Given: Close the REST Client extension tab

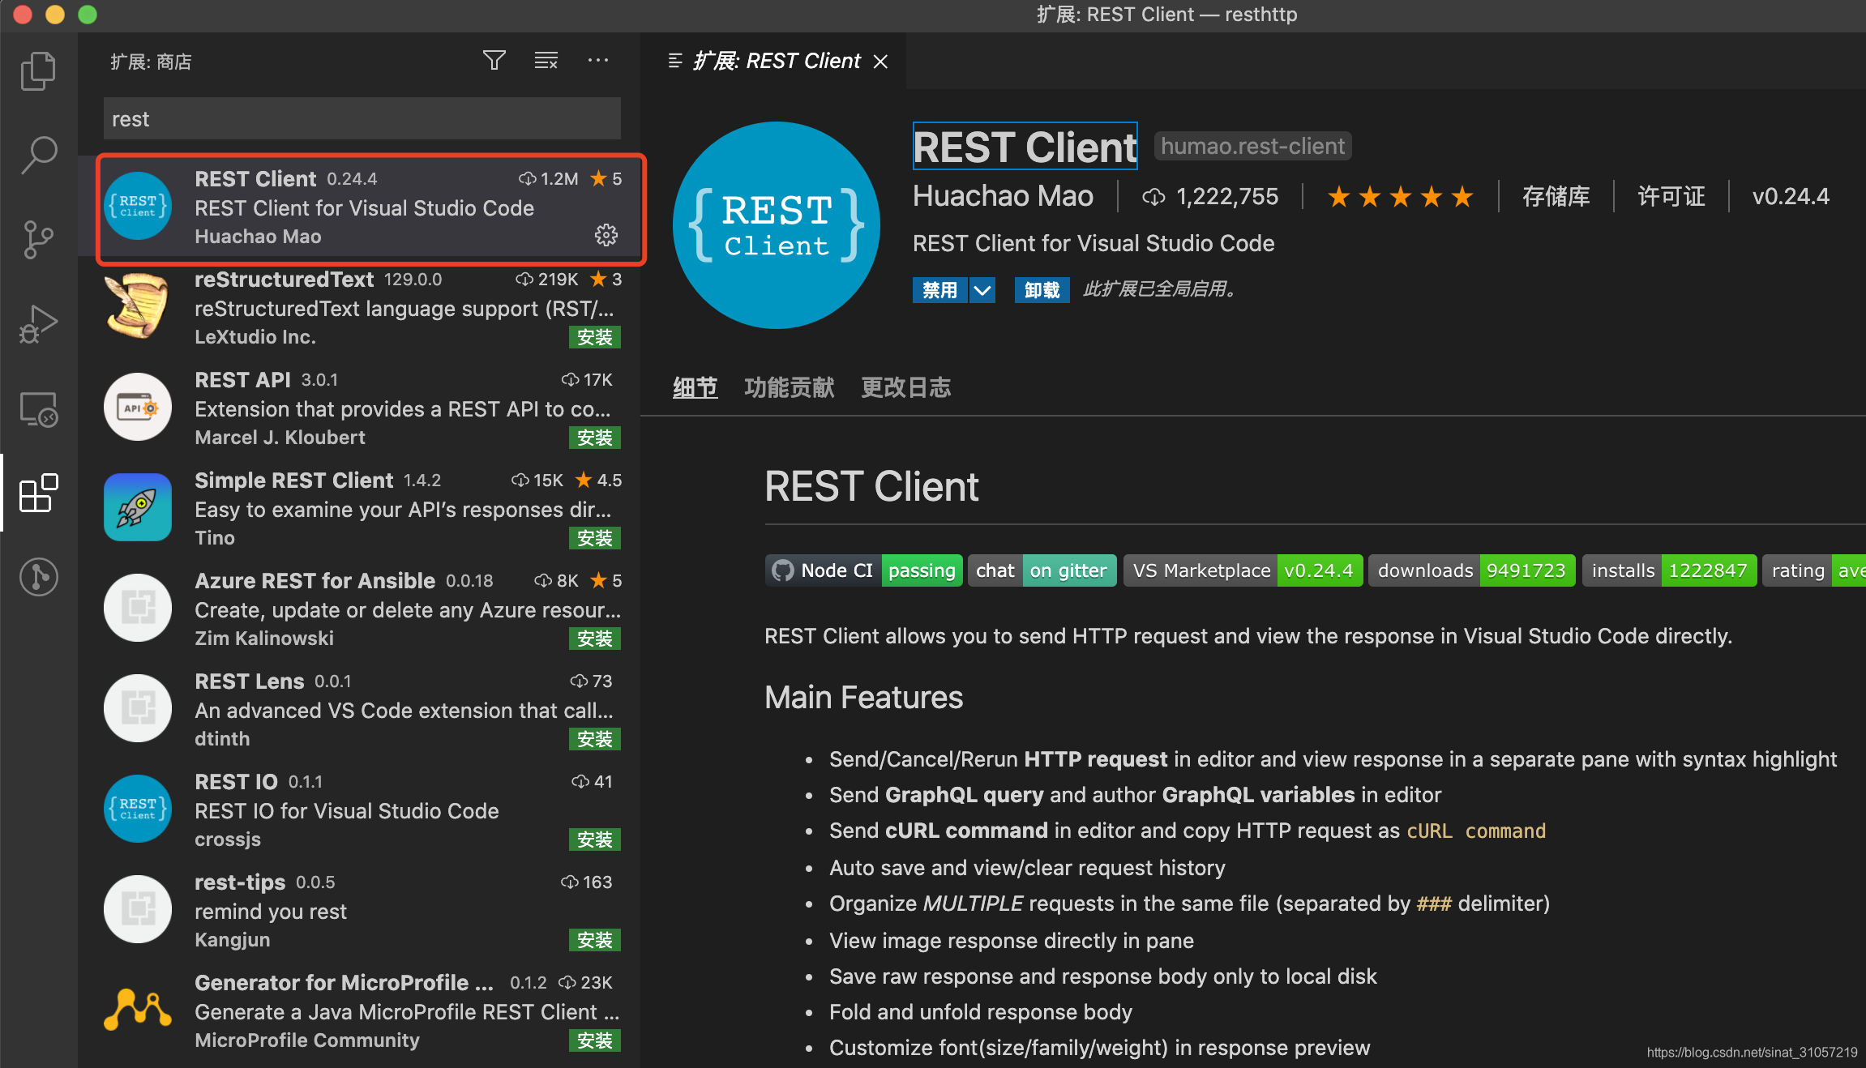Looking at the screenshot, I should coord(880,62).
